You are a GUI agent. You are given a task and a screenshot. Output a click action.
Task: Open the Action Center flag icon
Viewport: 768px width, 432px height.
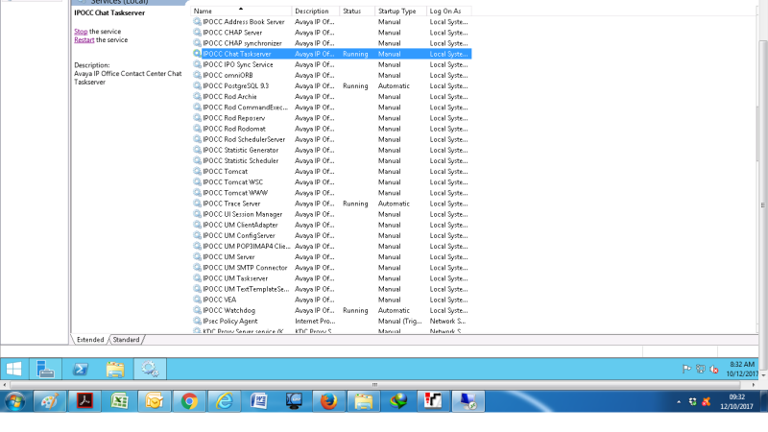(x=686, y=369)
